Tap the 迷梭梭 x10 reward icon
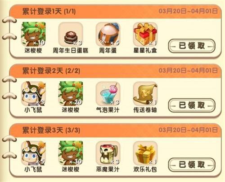The width and height of the screenshot is (225, 182). 33,34
